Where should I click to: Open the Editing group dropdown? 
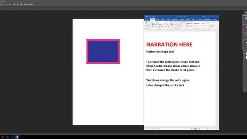[x=211, y=24]
